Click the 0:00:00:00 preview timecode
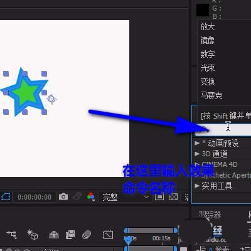This screenshot has height=251, width=251. pos(35,197)
